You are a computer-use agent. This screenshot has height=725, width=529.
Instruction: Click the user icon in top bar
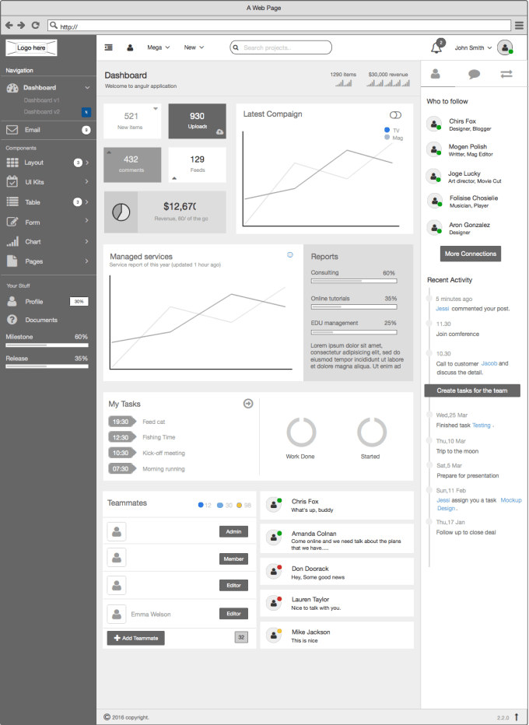point(131,47)
